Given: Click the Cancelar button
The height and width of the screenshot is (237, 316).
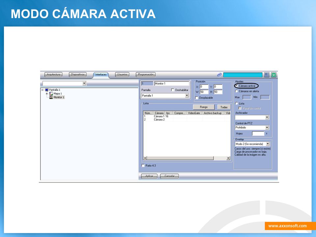Looking at the screenshot, I should (169, 176).
